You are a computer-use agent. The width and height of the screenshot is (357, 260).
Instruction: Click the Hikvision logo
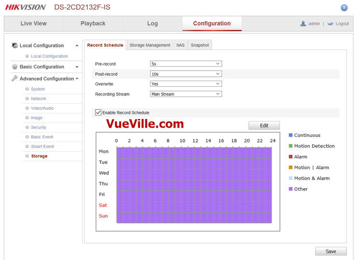click(x=25, y=8)
